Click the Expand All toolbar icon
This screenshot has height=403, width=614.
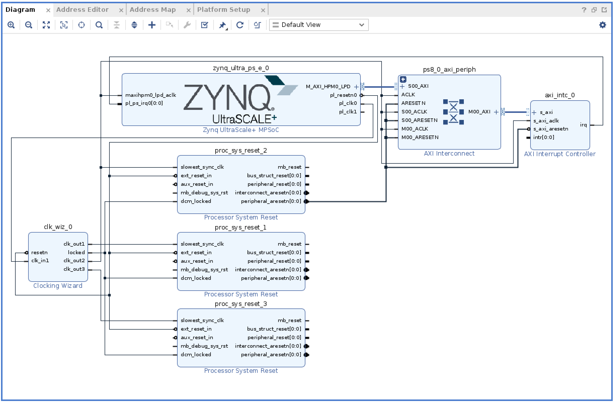[134, 25]
